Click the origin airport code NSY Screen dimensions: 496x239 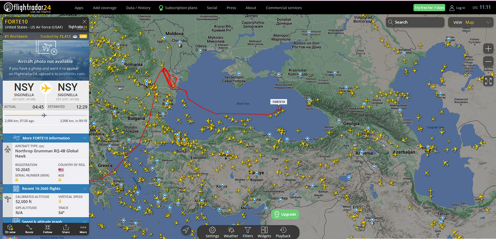[x=24, y=87]
